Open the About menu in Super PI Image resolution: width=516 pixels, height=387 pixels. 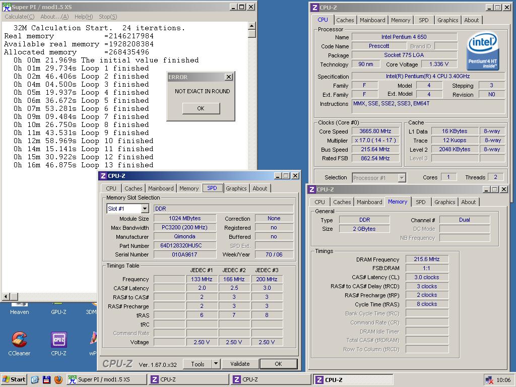click(x=54, y=17)
